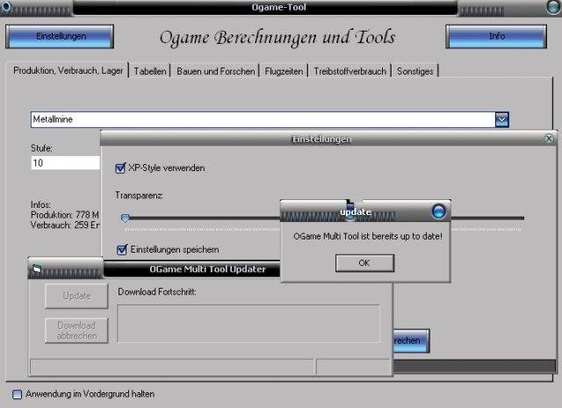Click the Download Fortschritt progress box
This screenshot has width=562, height=408.
click(248, 324)
